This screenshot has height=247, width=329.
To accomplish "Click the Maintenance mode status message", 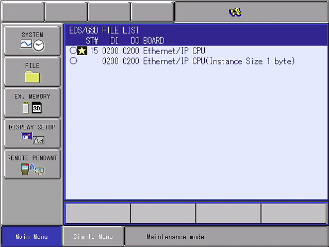I will pos(175,237).
